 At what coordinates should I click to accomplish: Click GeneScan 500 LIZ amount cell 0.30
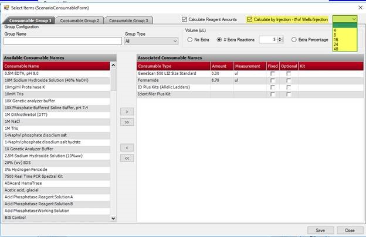click(x=222, y=74)
